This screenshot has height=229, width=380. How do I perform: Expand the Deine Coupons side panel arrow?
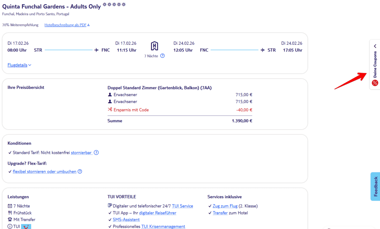click(375, 46)
